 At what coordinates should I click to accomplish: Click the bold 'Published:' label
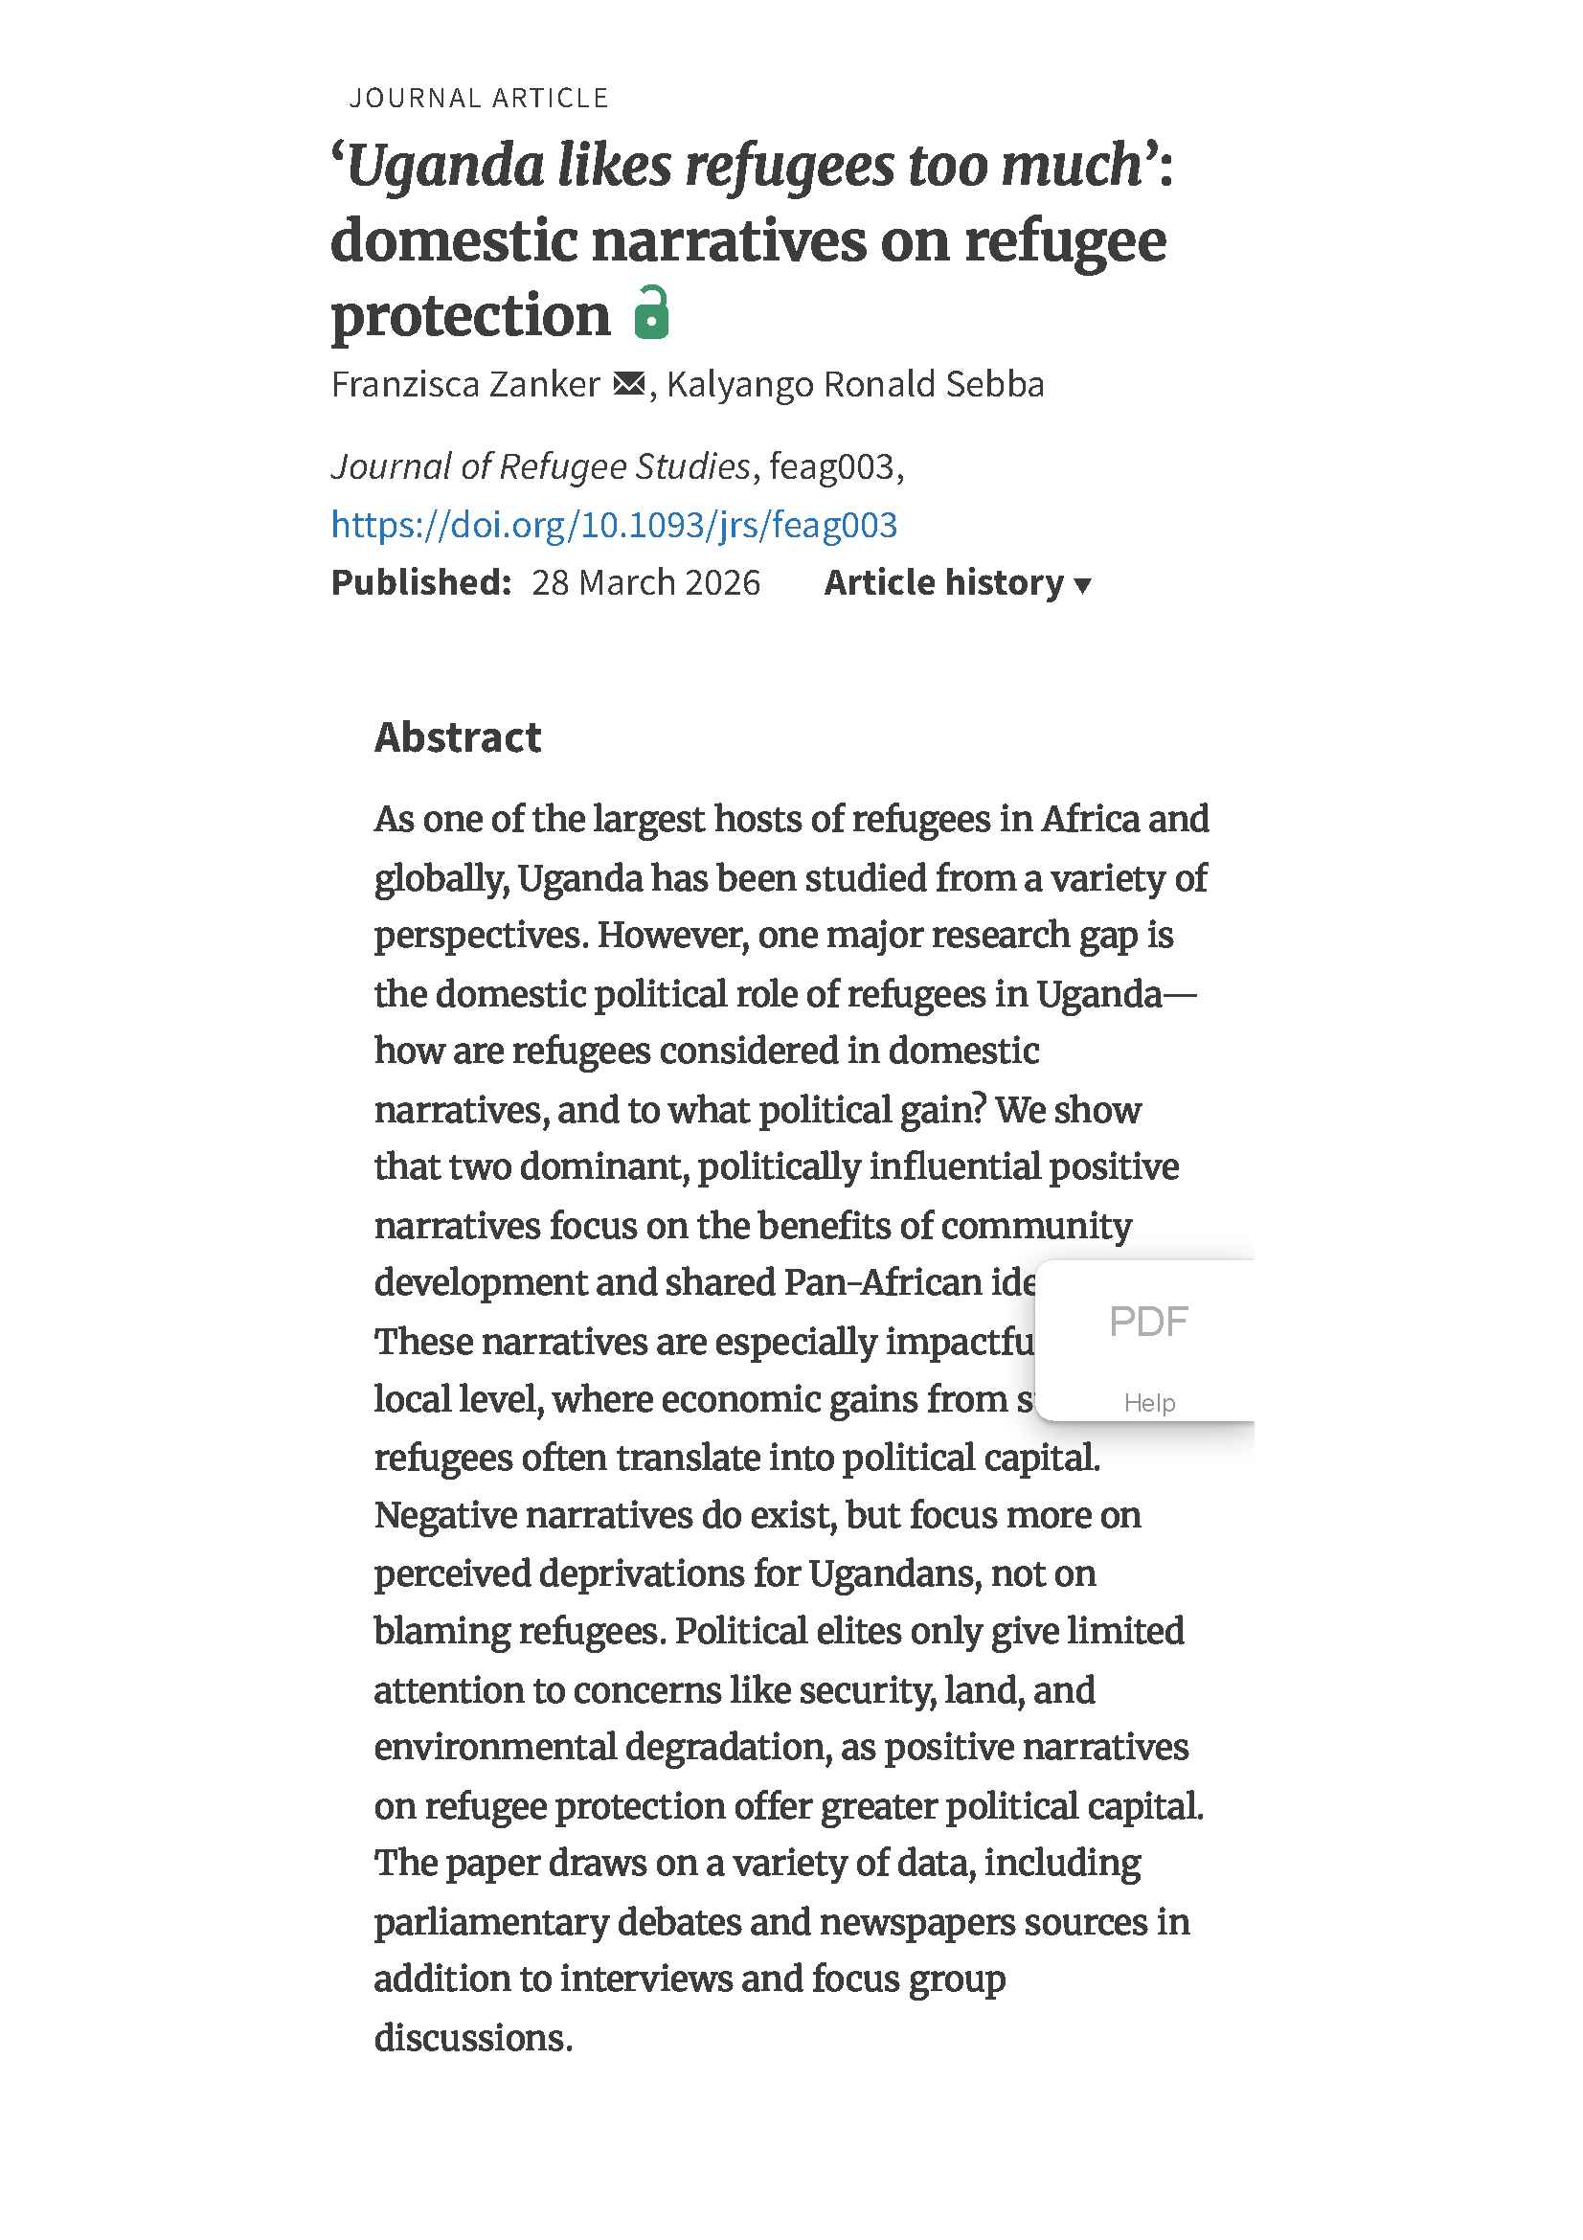tap(420, 582)
